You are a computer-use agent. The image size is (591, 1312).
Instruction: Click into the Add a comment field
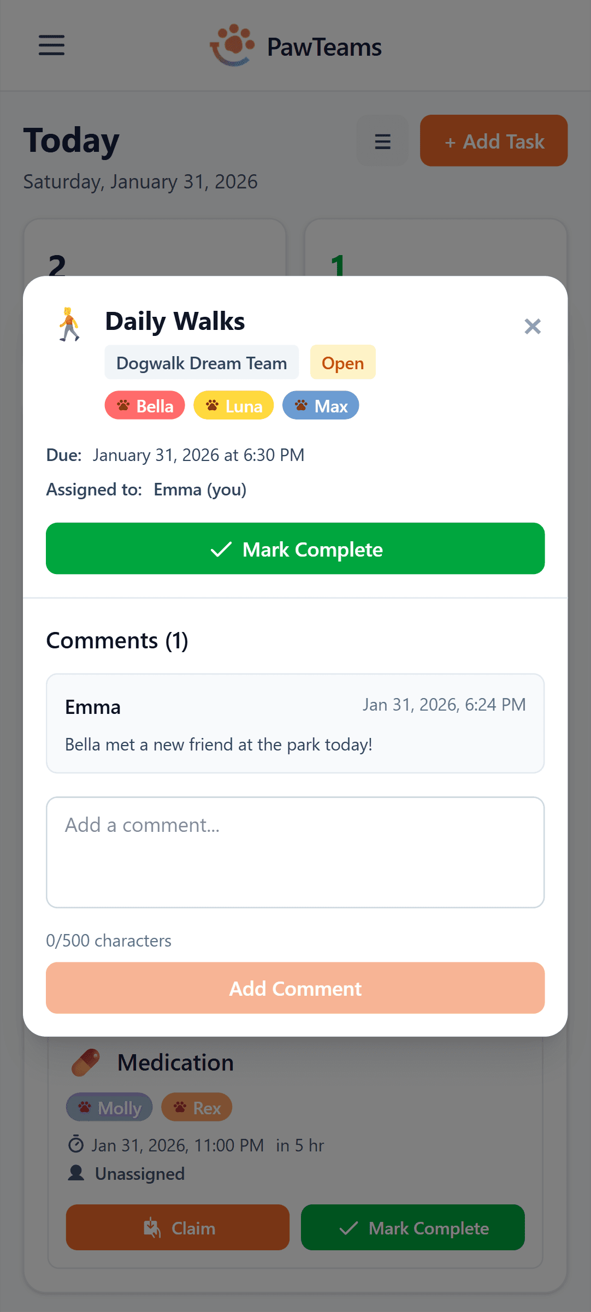click(295, 852)
